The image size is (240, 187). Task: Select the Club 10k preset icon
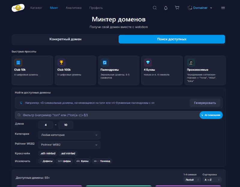pyautogui.click(x=18, y=63)
